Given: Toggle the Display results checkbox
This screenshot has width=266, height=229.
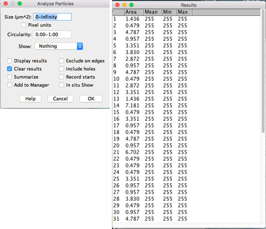Looking at the screenshot, I should 10,61.
